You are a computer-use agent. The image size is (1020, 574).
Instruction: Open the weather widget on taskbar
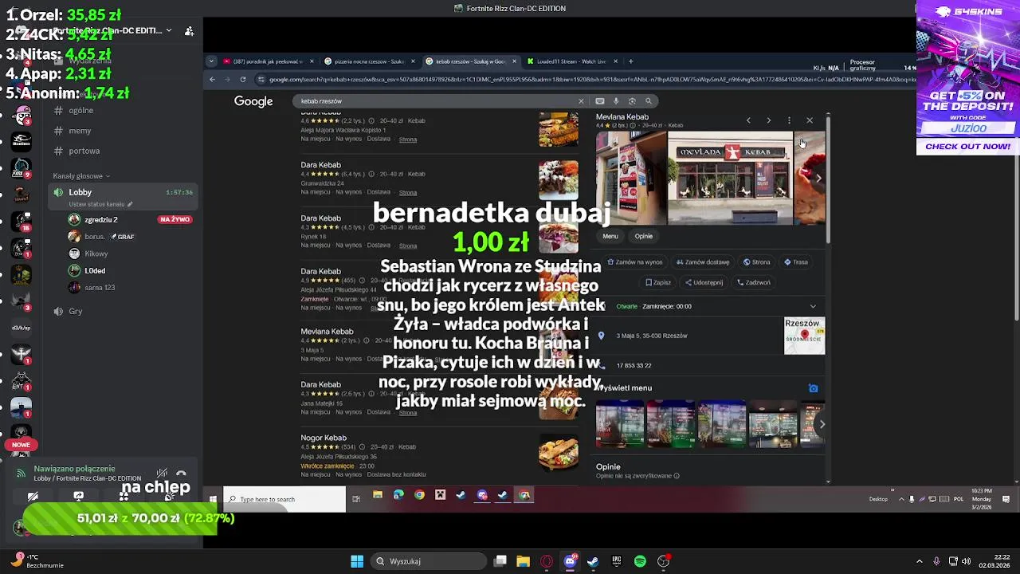tap(35, 561)
